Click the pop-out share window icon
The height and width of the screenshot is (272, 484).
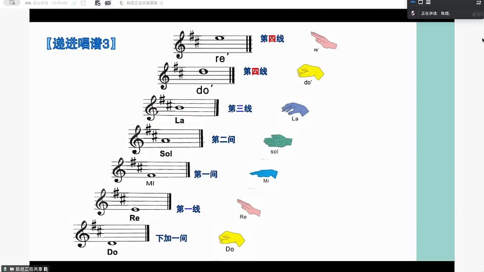(x=83, y=3)
